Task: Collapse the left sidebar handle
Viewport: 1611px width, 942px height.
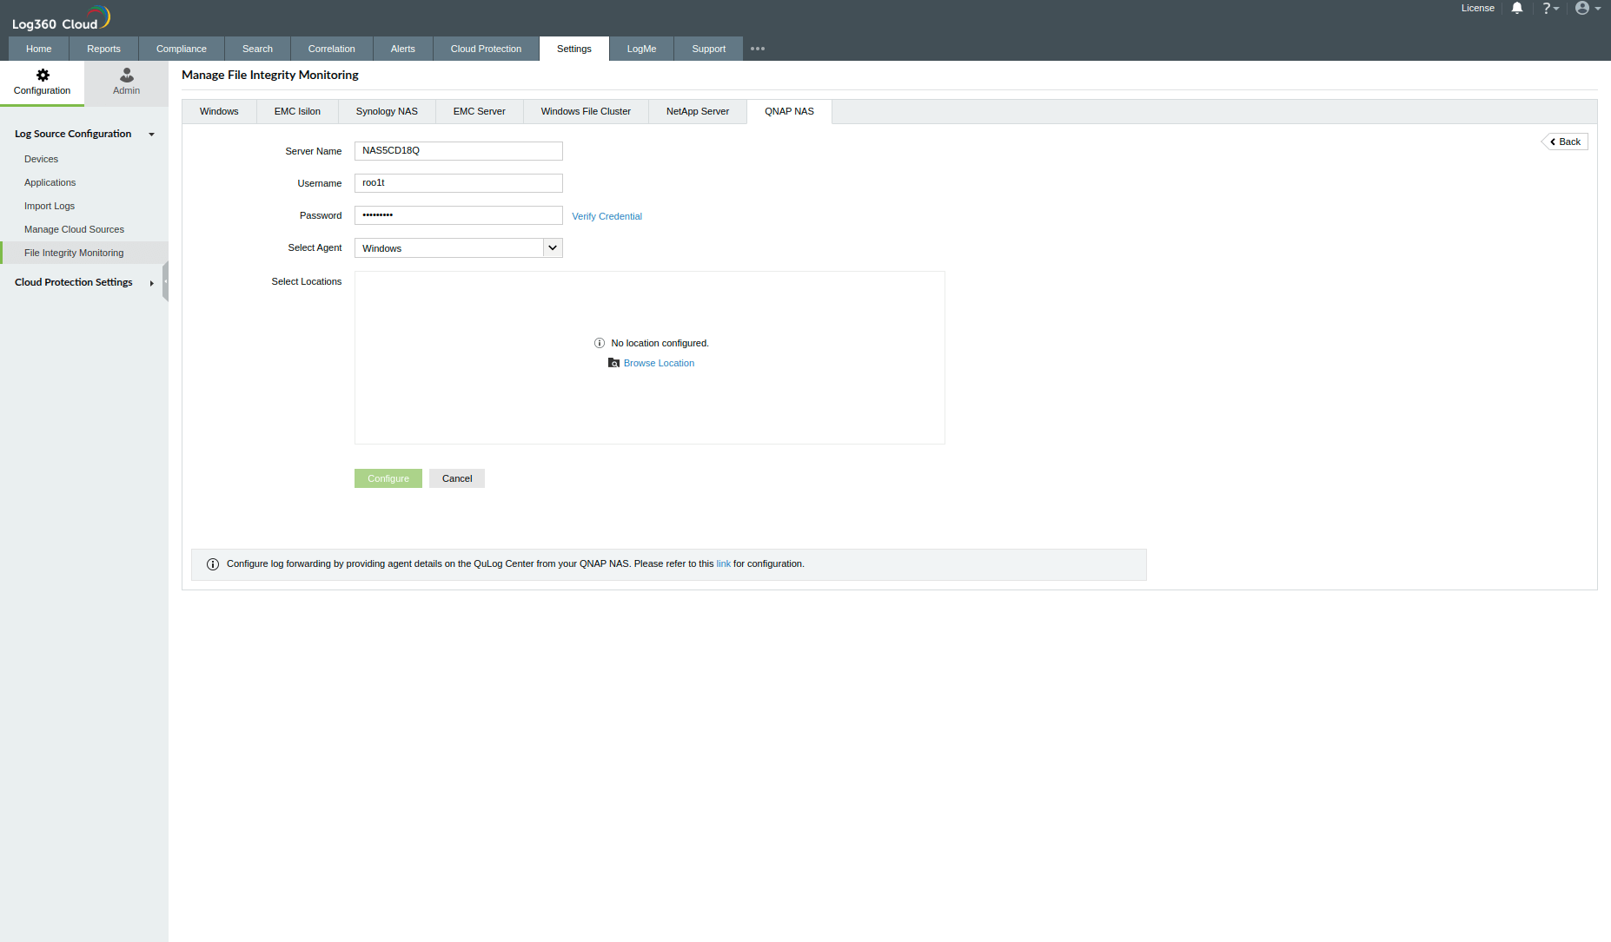Action: pyautogui.click(x=165, y=281)
